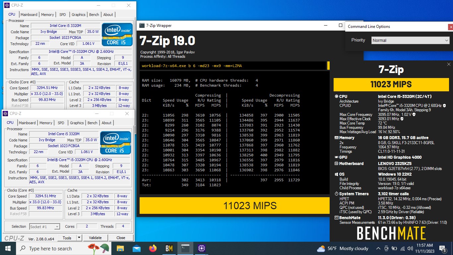Image resolution: width=453 pixels, height=255 pixels.
Task: Switch to Memory tab in front CPU-Z window
Action: (x=46, y=123)
